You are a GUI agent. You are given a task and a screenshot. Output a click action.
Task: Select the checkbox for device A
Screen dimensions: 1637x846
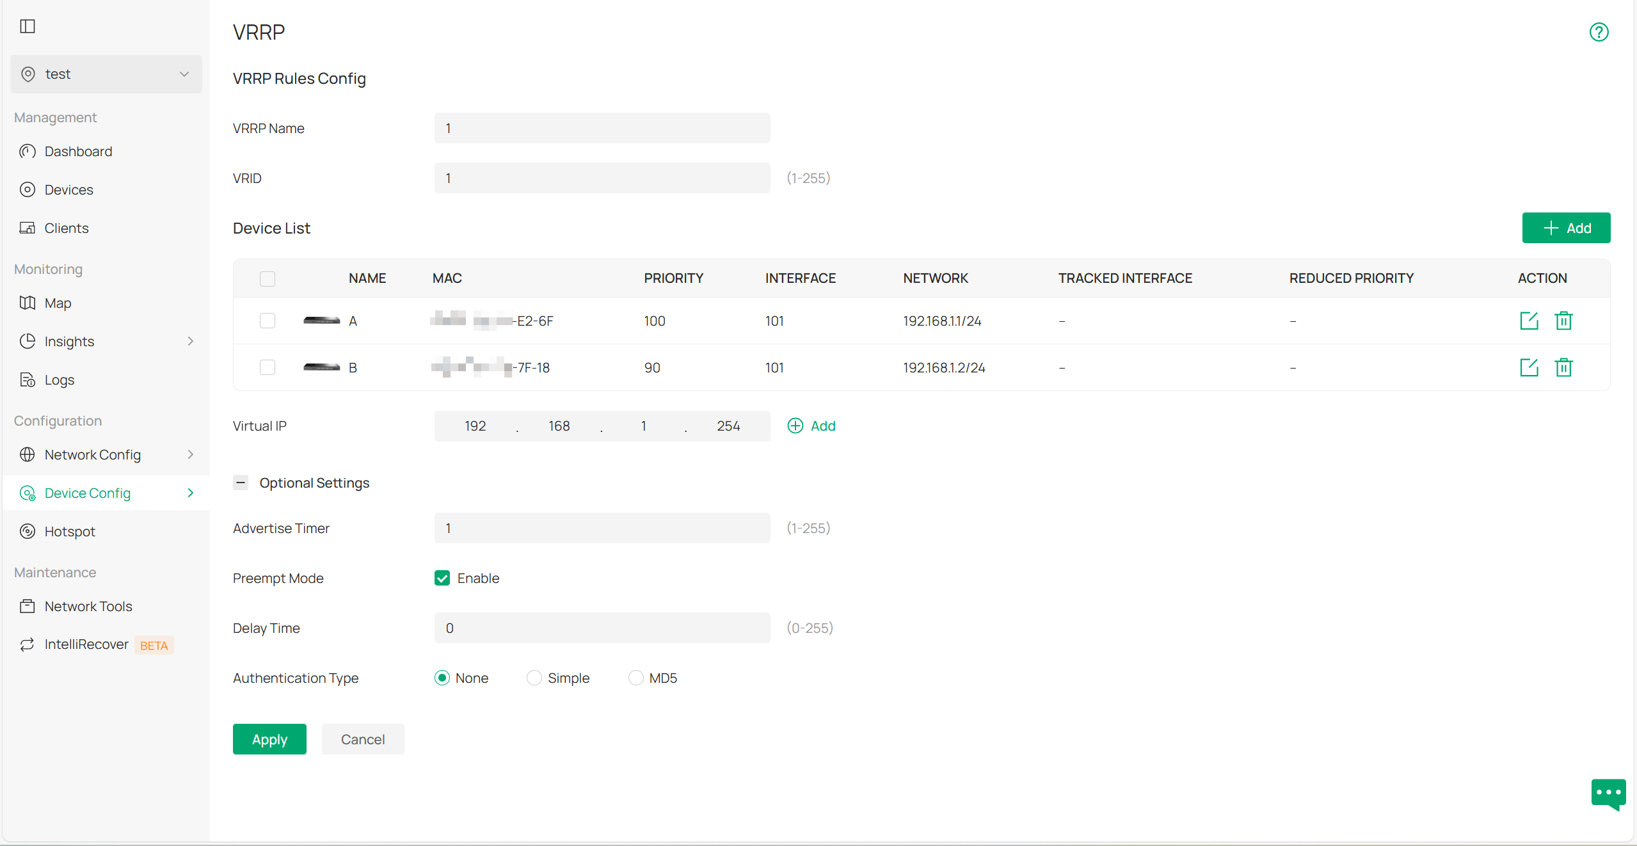pyautogui.click(x=267, y=321)
